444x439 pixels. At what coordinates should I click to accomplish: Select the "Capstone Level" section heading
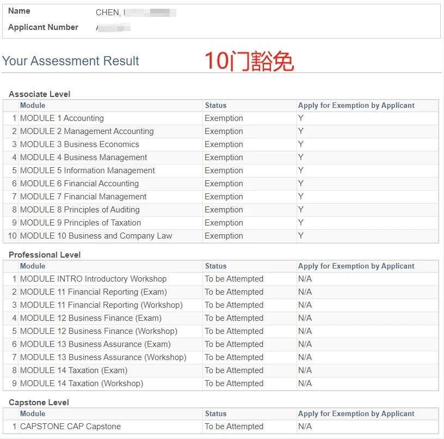click(39, 403)
